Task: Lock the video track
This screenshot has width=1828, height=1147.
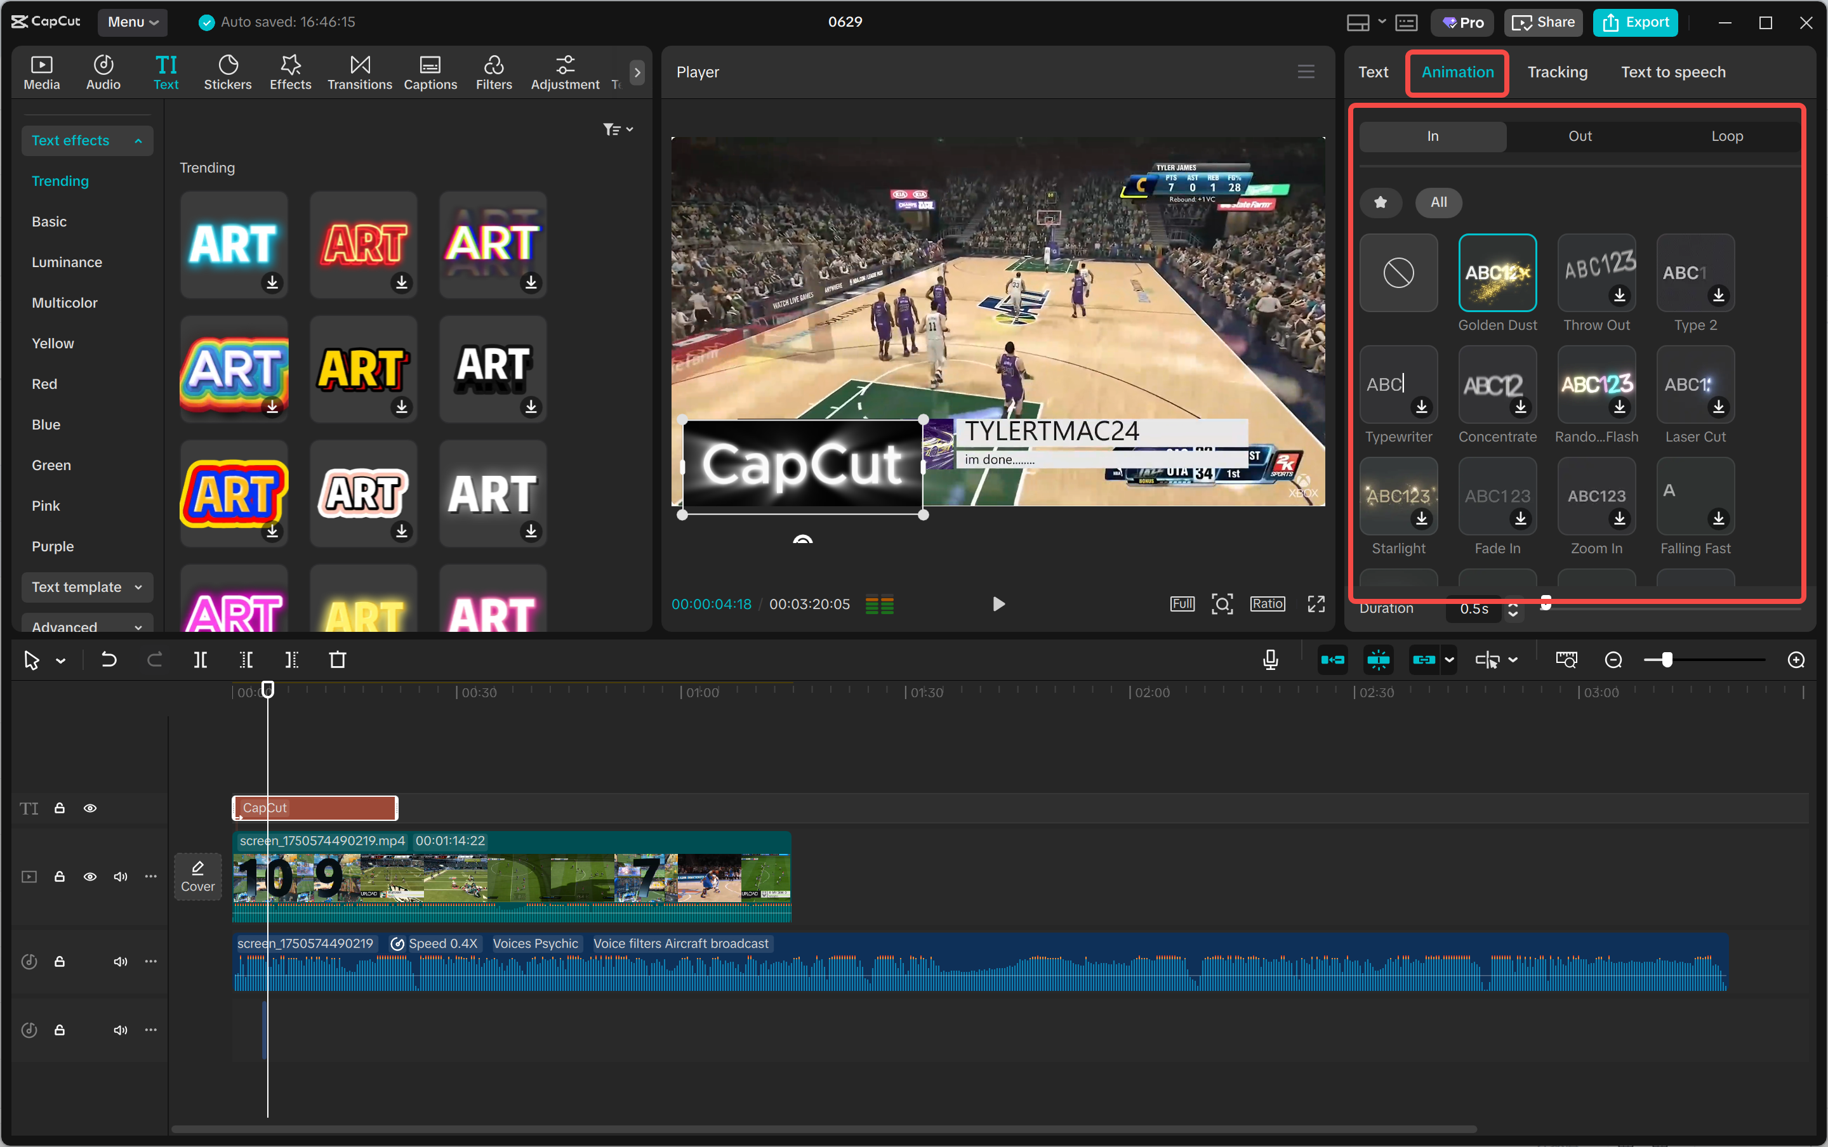Action: pyautogui.click(x=60, y=876)
